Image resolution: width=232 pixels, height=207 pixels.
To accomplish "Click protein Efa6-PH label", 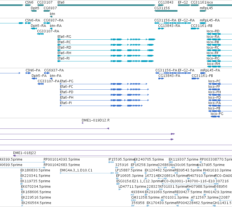I will coord(67,98).
